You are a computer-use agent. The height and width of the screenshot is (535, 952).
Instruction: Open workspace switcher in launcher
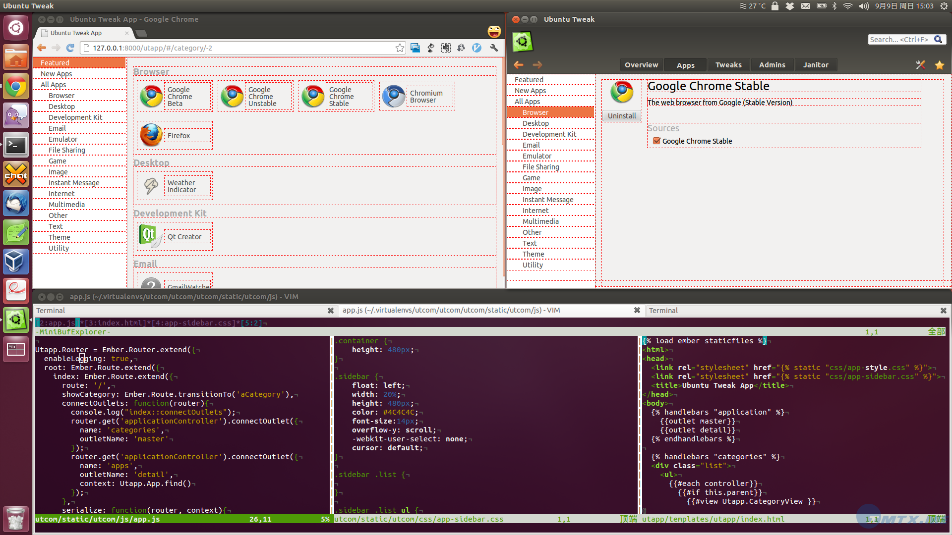pos(15,349)
